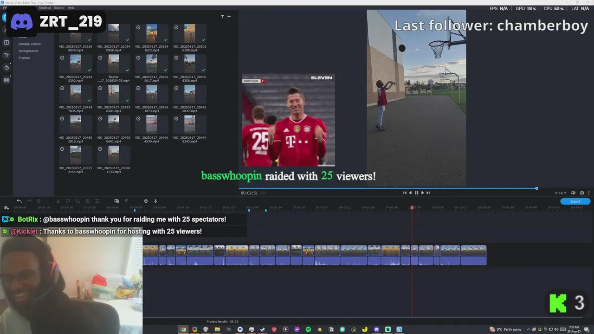Select the Frames category

coord(24,58)
